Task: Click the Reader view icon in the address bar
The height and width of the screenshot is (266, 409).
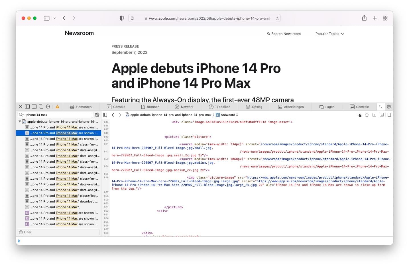Action: [x=132, y=18]
